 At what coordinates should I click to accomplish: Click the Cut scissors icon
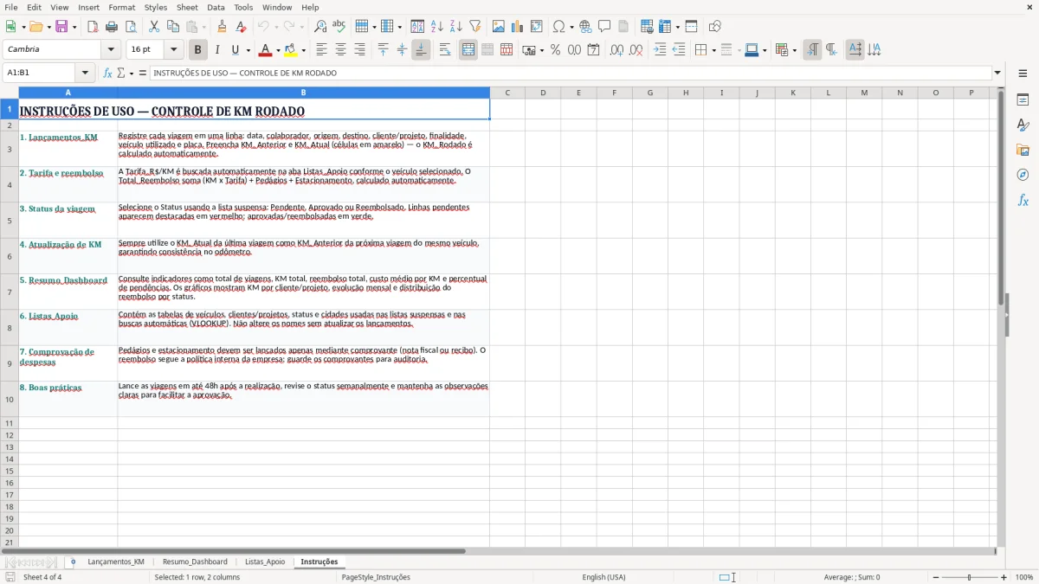[x=154, y=27]
